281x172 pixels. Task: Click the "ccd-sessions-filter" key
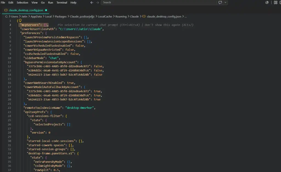coord(44,116)
